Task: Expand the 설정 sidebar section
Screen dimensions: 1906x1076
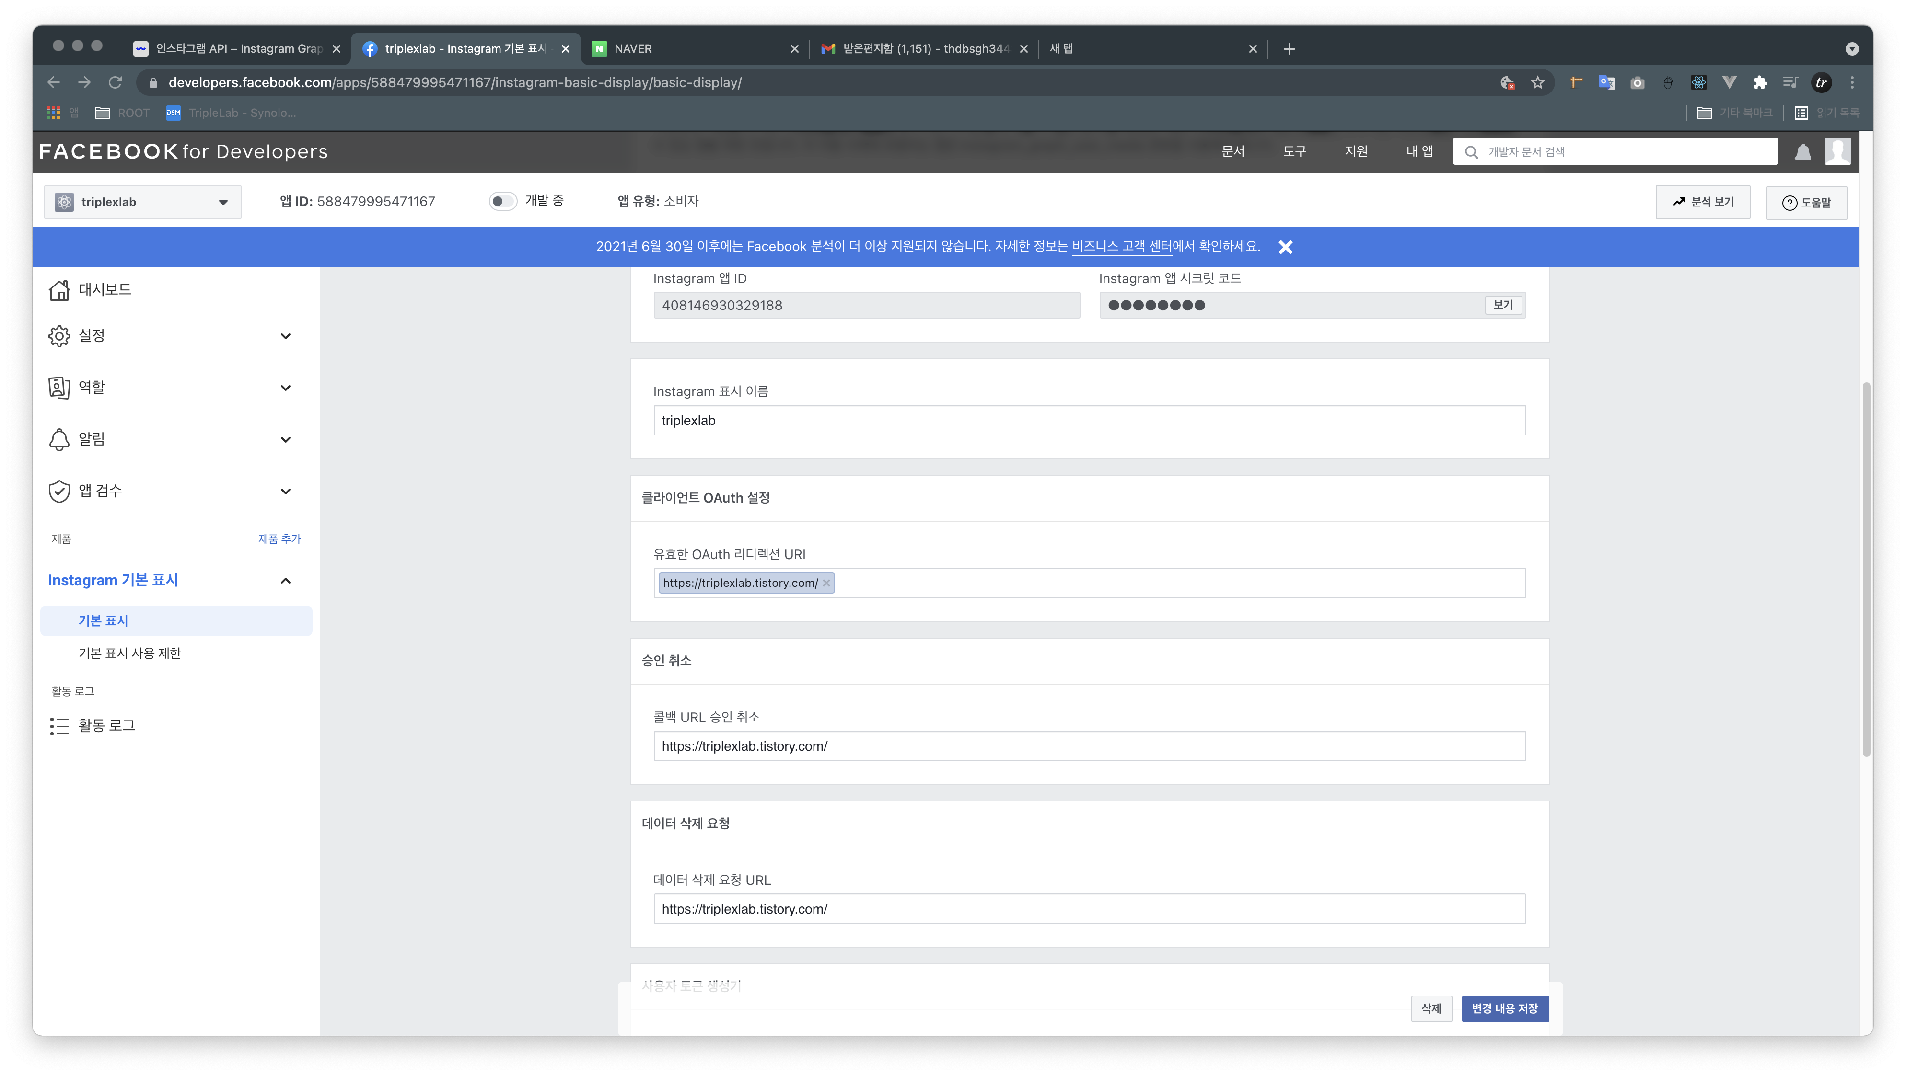Action: [x=286, y=336]
